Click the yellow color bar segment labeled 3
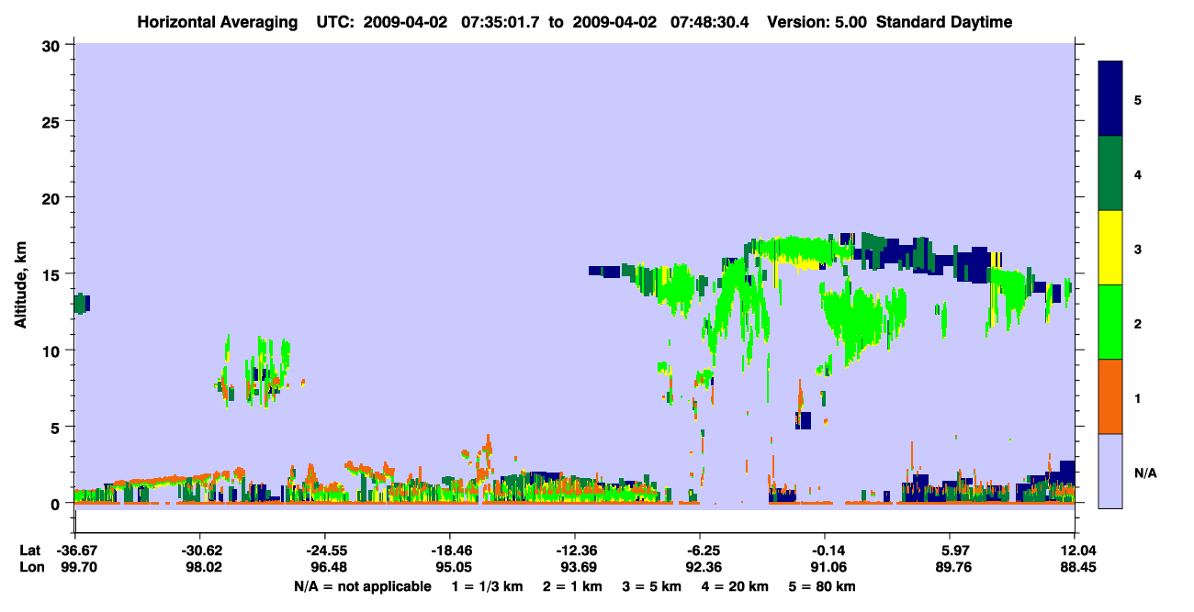This screenshot has height=612, width=1194. click(1110, 248)
